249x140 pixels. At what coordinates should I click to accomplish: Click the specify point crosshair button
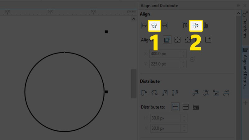click(192, 59)
